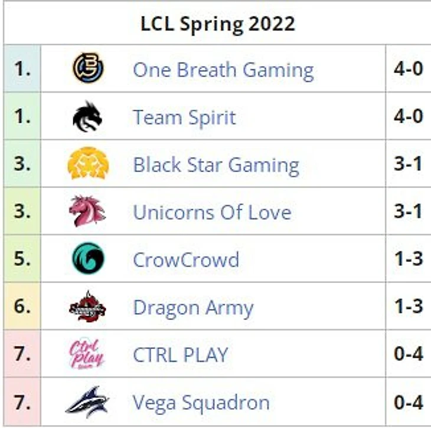Open the Black Star Gaming link

[216, 165]
